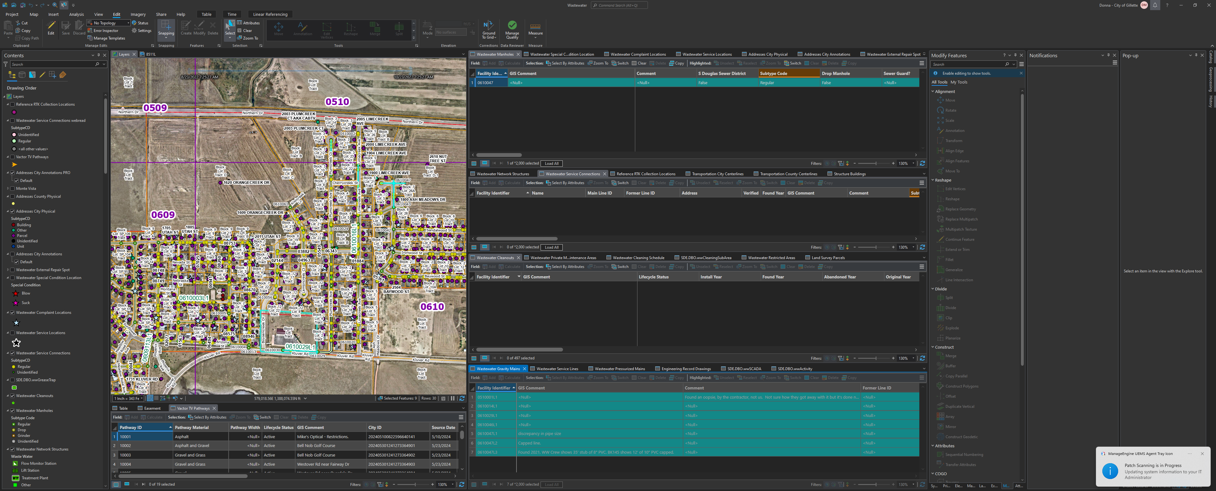Image resolution: width=1216 pixels, height=491 pixels.
Task: Check Wastewater Service Locations layer
Action: pyautogui.click(x=13, y=333)
